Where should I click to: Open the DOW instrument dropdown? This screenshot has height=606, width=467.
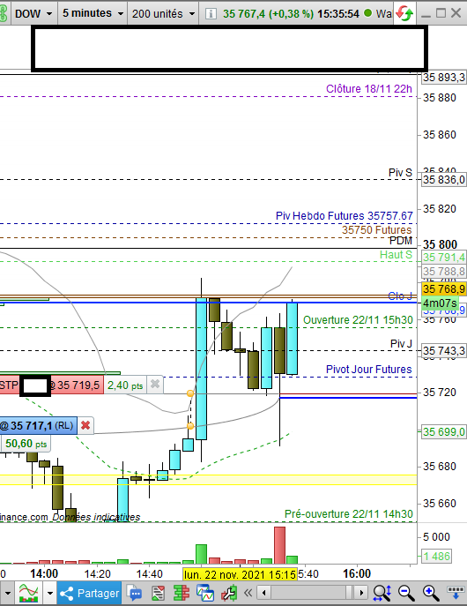(x=34, y=13)
